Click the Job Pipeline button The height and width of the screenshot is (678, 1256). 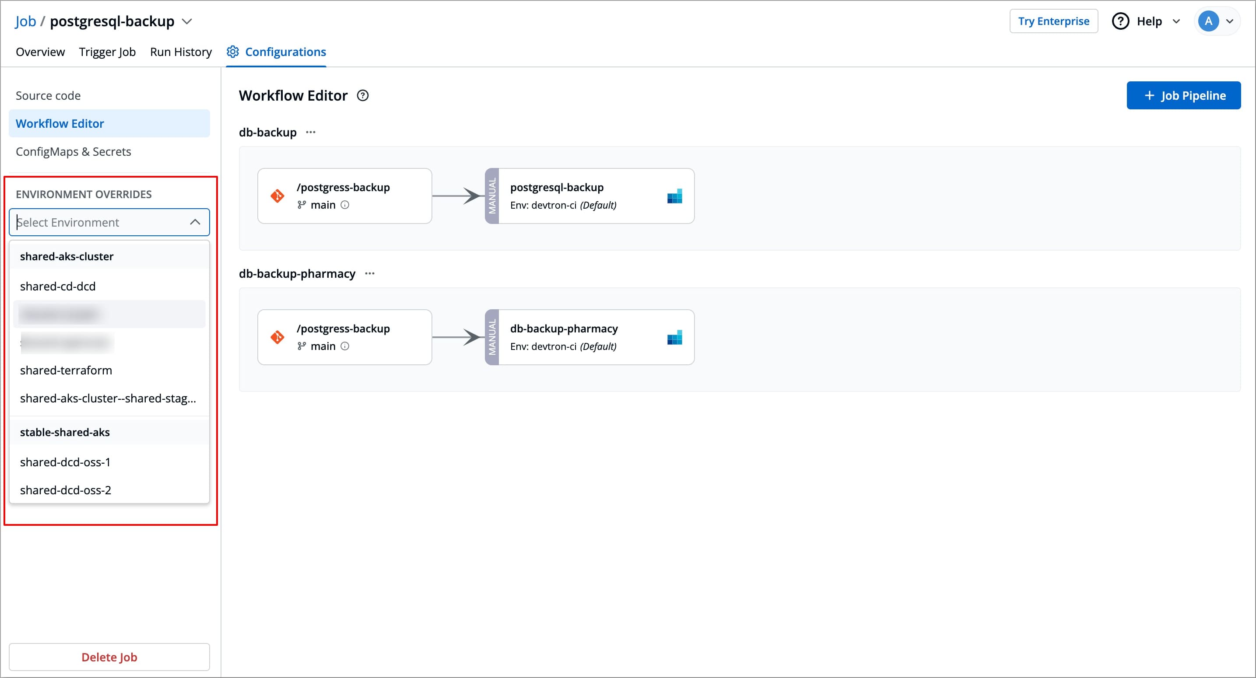point(1183,95)
